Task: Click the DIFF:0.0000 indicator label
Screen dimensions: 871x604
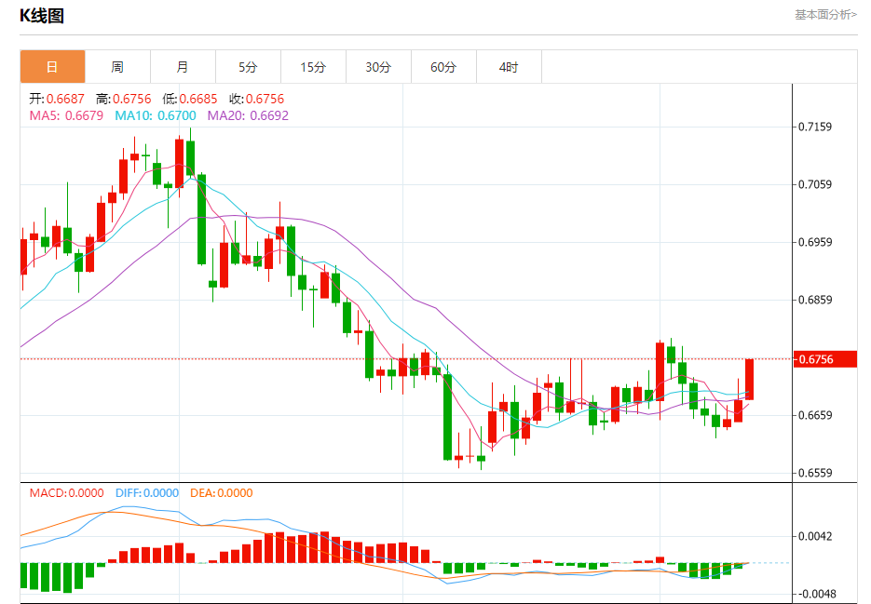Action: pos(147,493)
